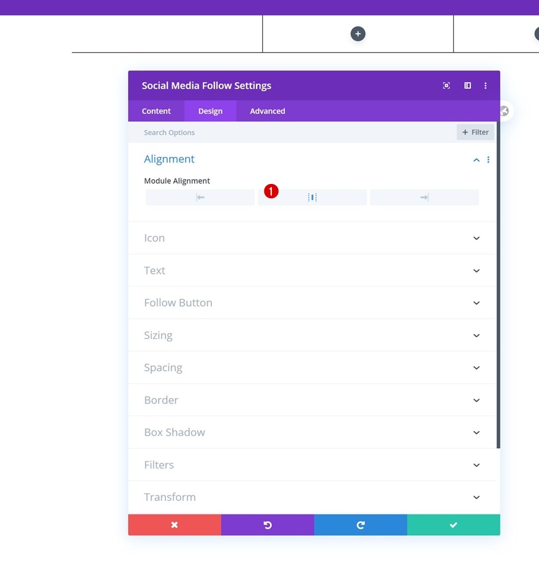Set module alignment to right
Viewport: 539px width, 569px height.
click(424, 197)
